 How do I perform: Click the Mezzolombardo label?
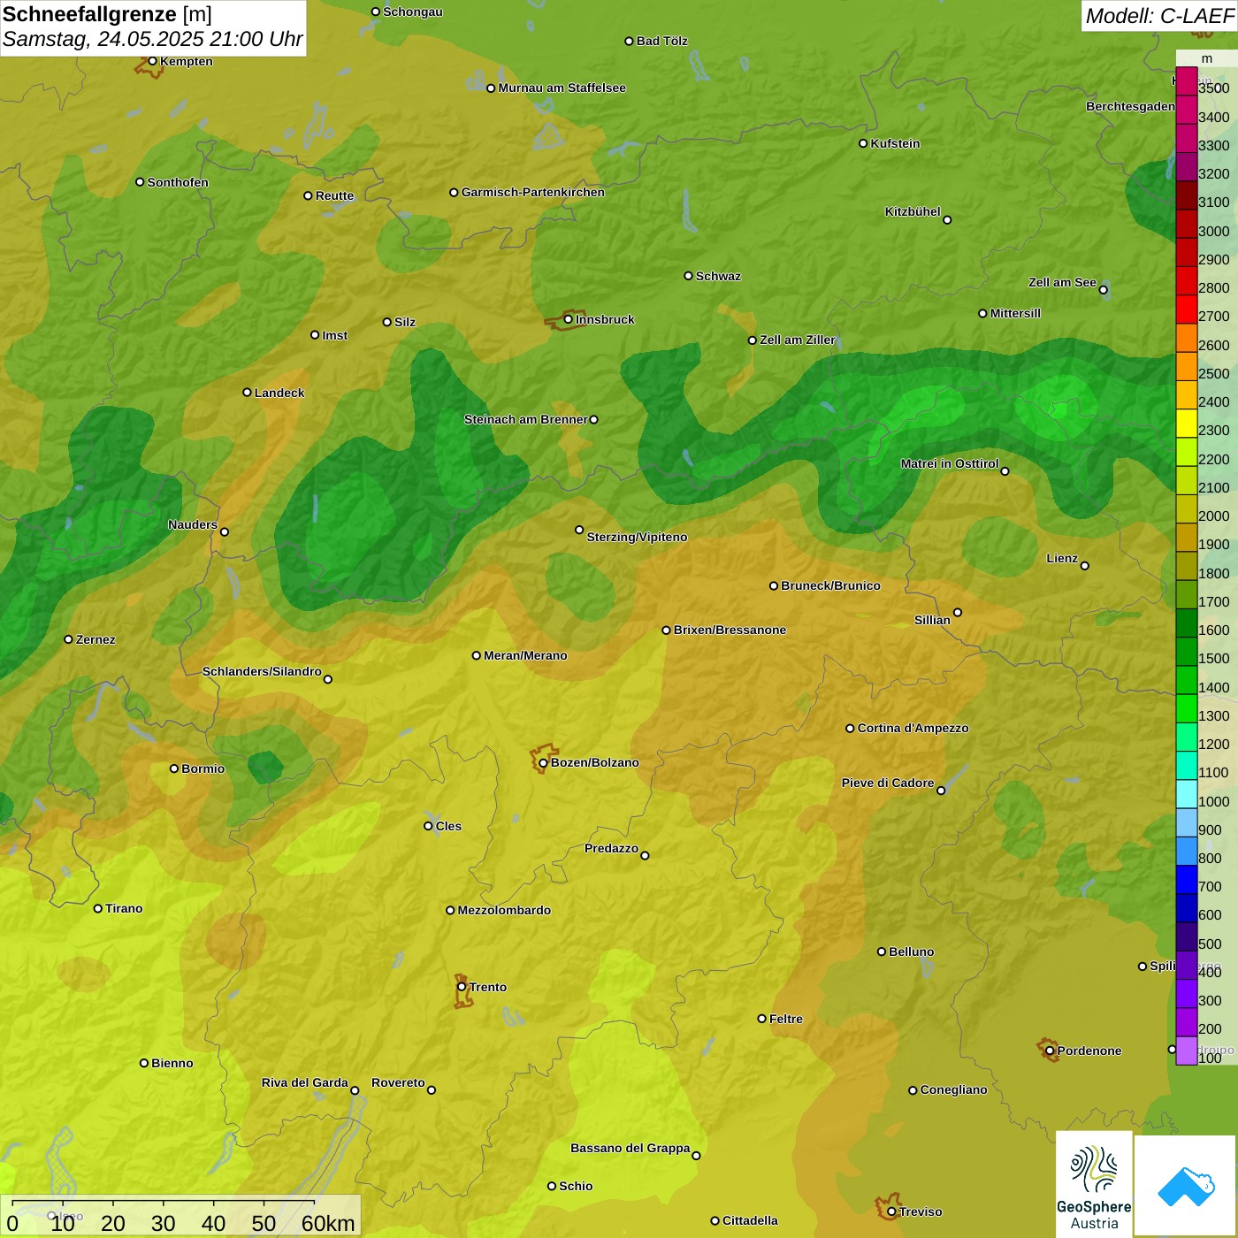click(x=504, y=910)
